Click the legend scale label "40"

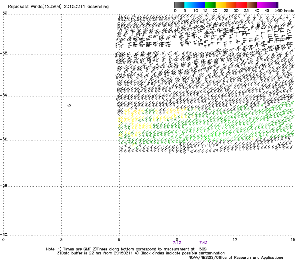[257, 11]
